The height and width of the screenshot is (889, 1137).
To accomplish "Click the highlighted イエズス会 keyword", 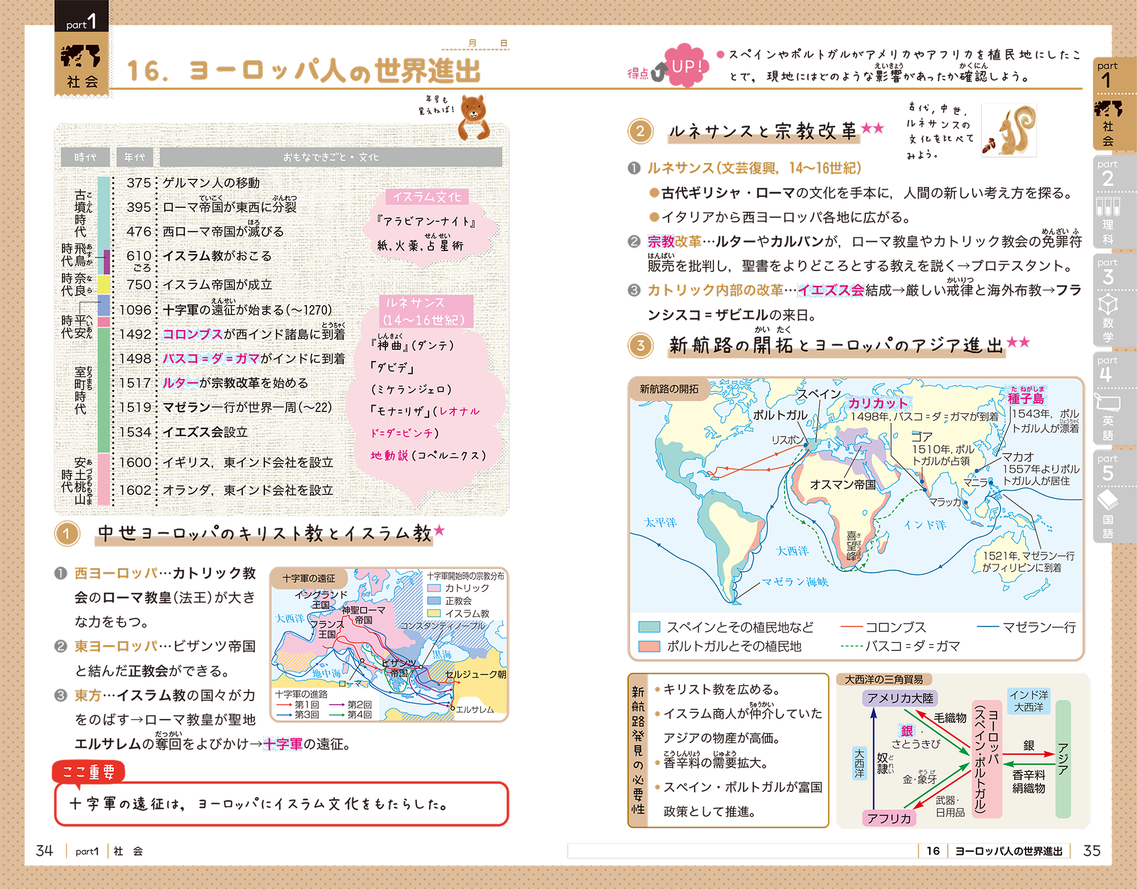I will 831,290.
